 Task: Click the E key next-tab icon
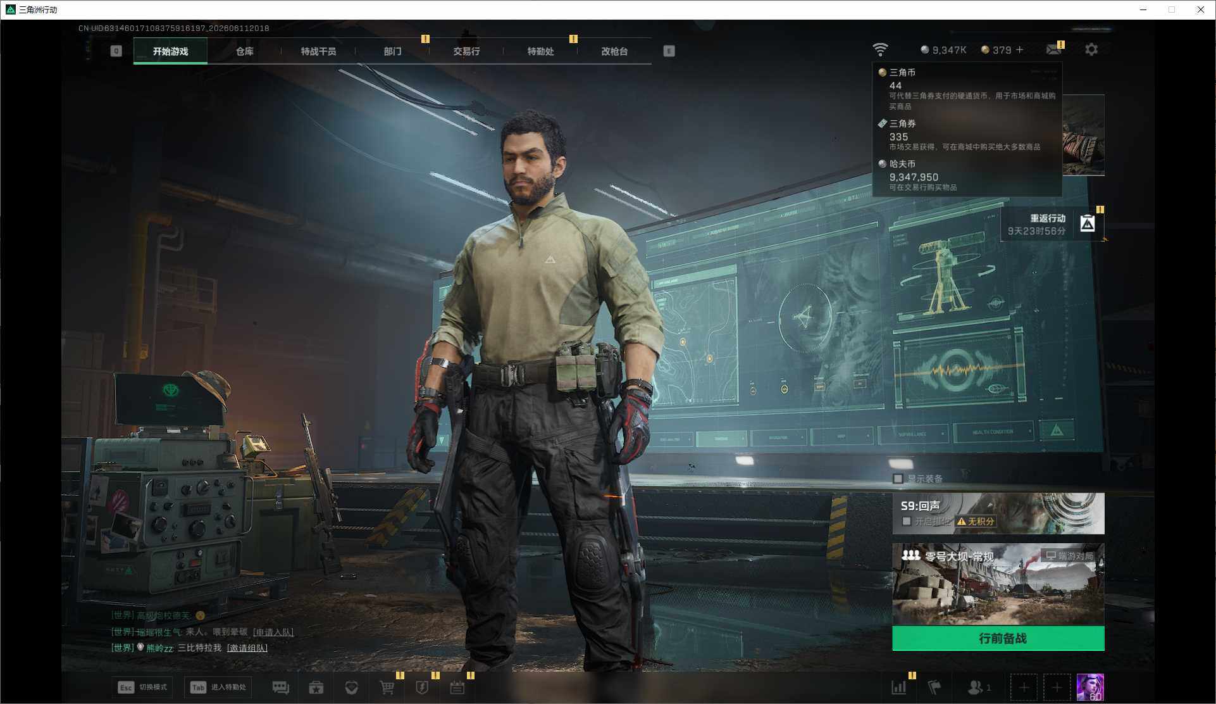[669, 51]
